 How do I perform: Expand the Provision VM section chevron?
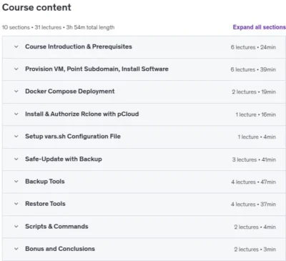[x=16, y=69]
